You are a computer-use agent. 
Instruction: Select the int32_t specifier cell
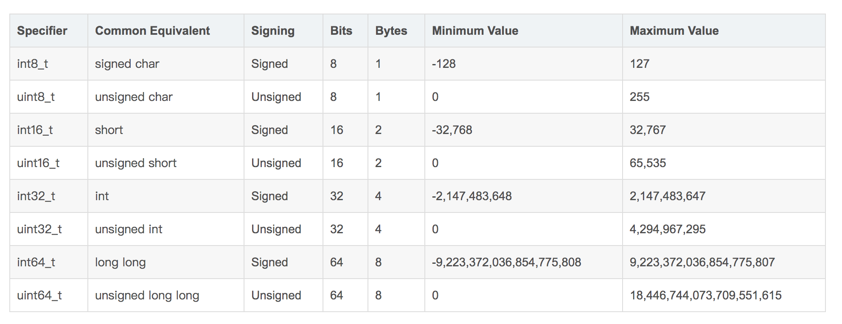click(36, 196)
